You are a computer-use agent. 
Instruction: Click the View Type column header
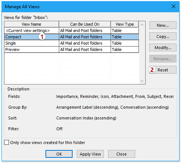125,24
